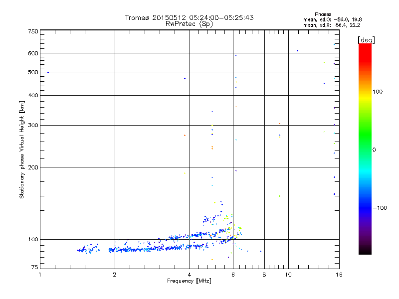399x299 pixels.
Task: Click the colorbar tick label '100'
Action: (378, 92)
